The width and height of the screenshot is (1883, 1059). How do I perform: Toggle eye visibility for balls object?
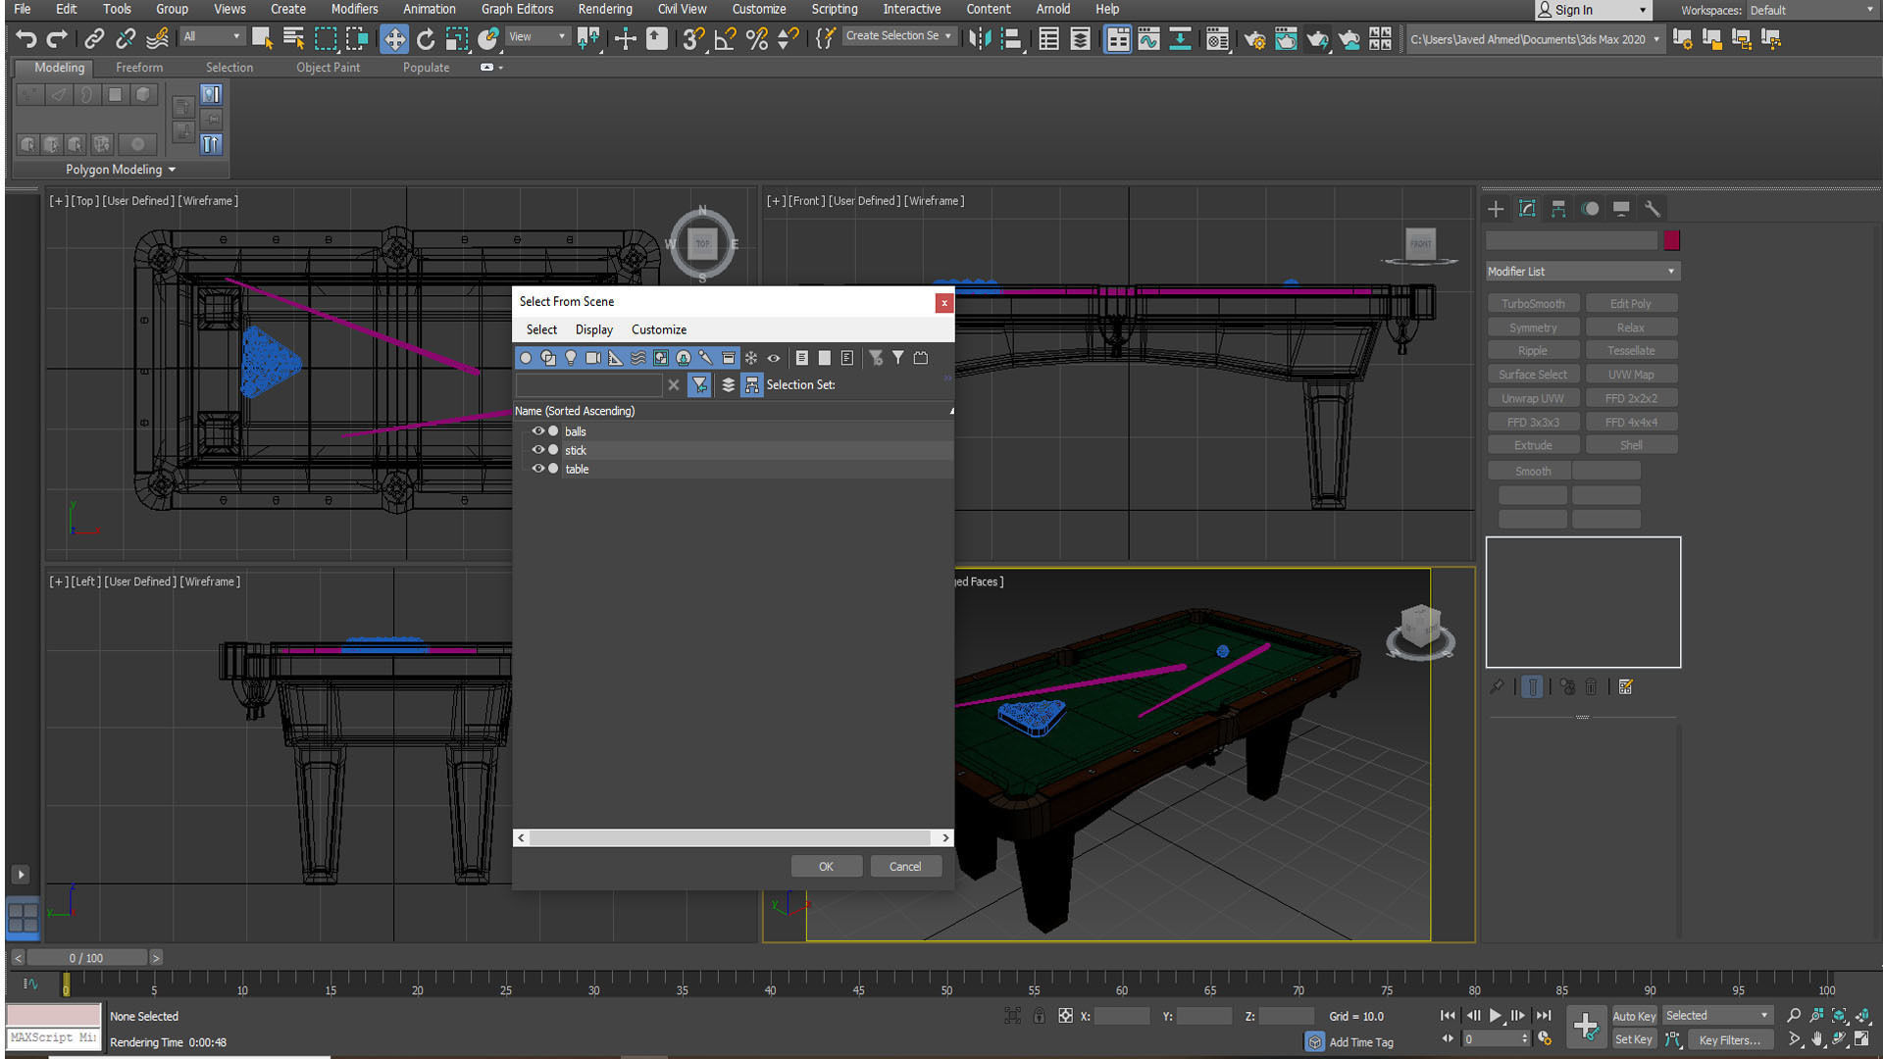pos(537,431)
